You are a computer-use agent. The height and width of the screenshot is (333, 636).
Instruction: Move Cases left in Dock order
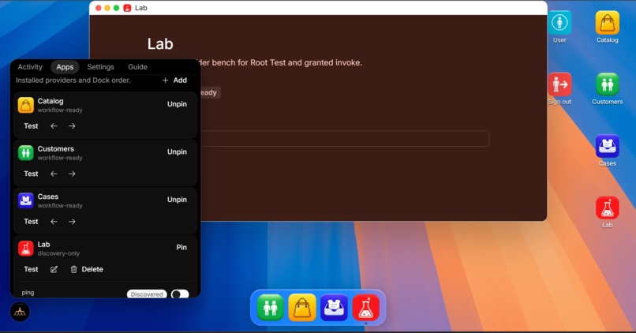tap(54, 222)
